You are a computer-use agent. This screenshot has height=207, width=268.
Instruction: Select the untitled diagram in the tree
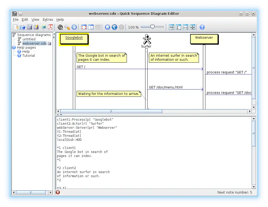[x=29, y=39]
